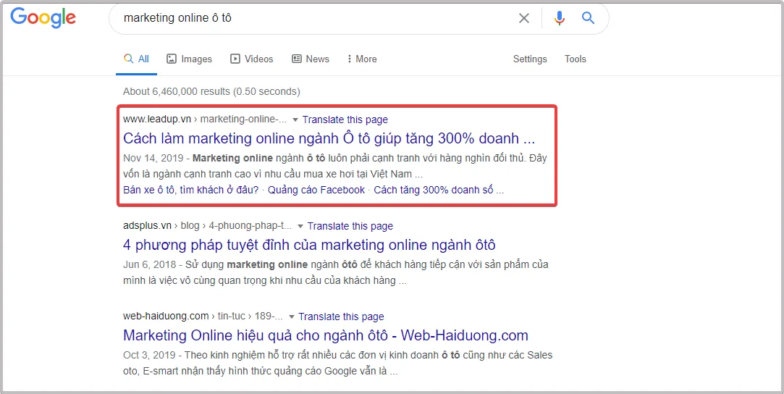Translate the web-haiduong.com result page
Screen dimensions: 784x394
tap(341, 317)
